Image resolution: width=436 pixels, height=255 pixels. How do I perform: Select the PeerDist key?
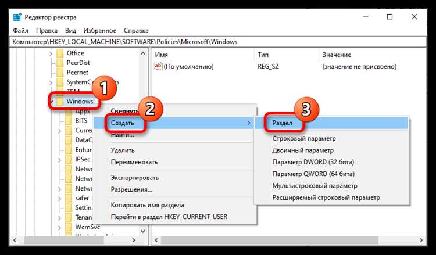click(x=78, y=63)
